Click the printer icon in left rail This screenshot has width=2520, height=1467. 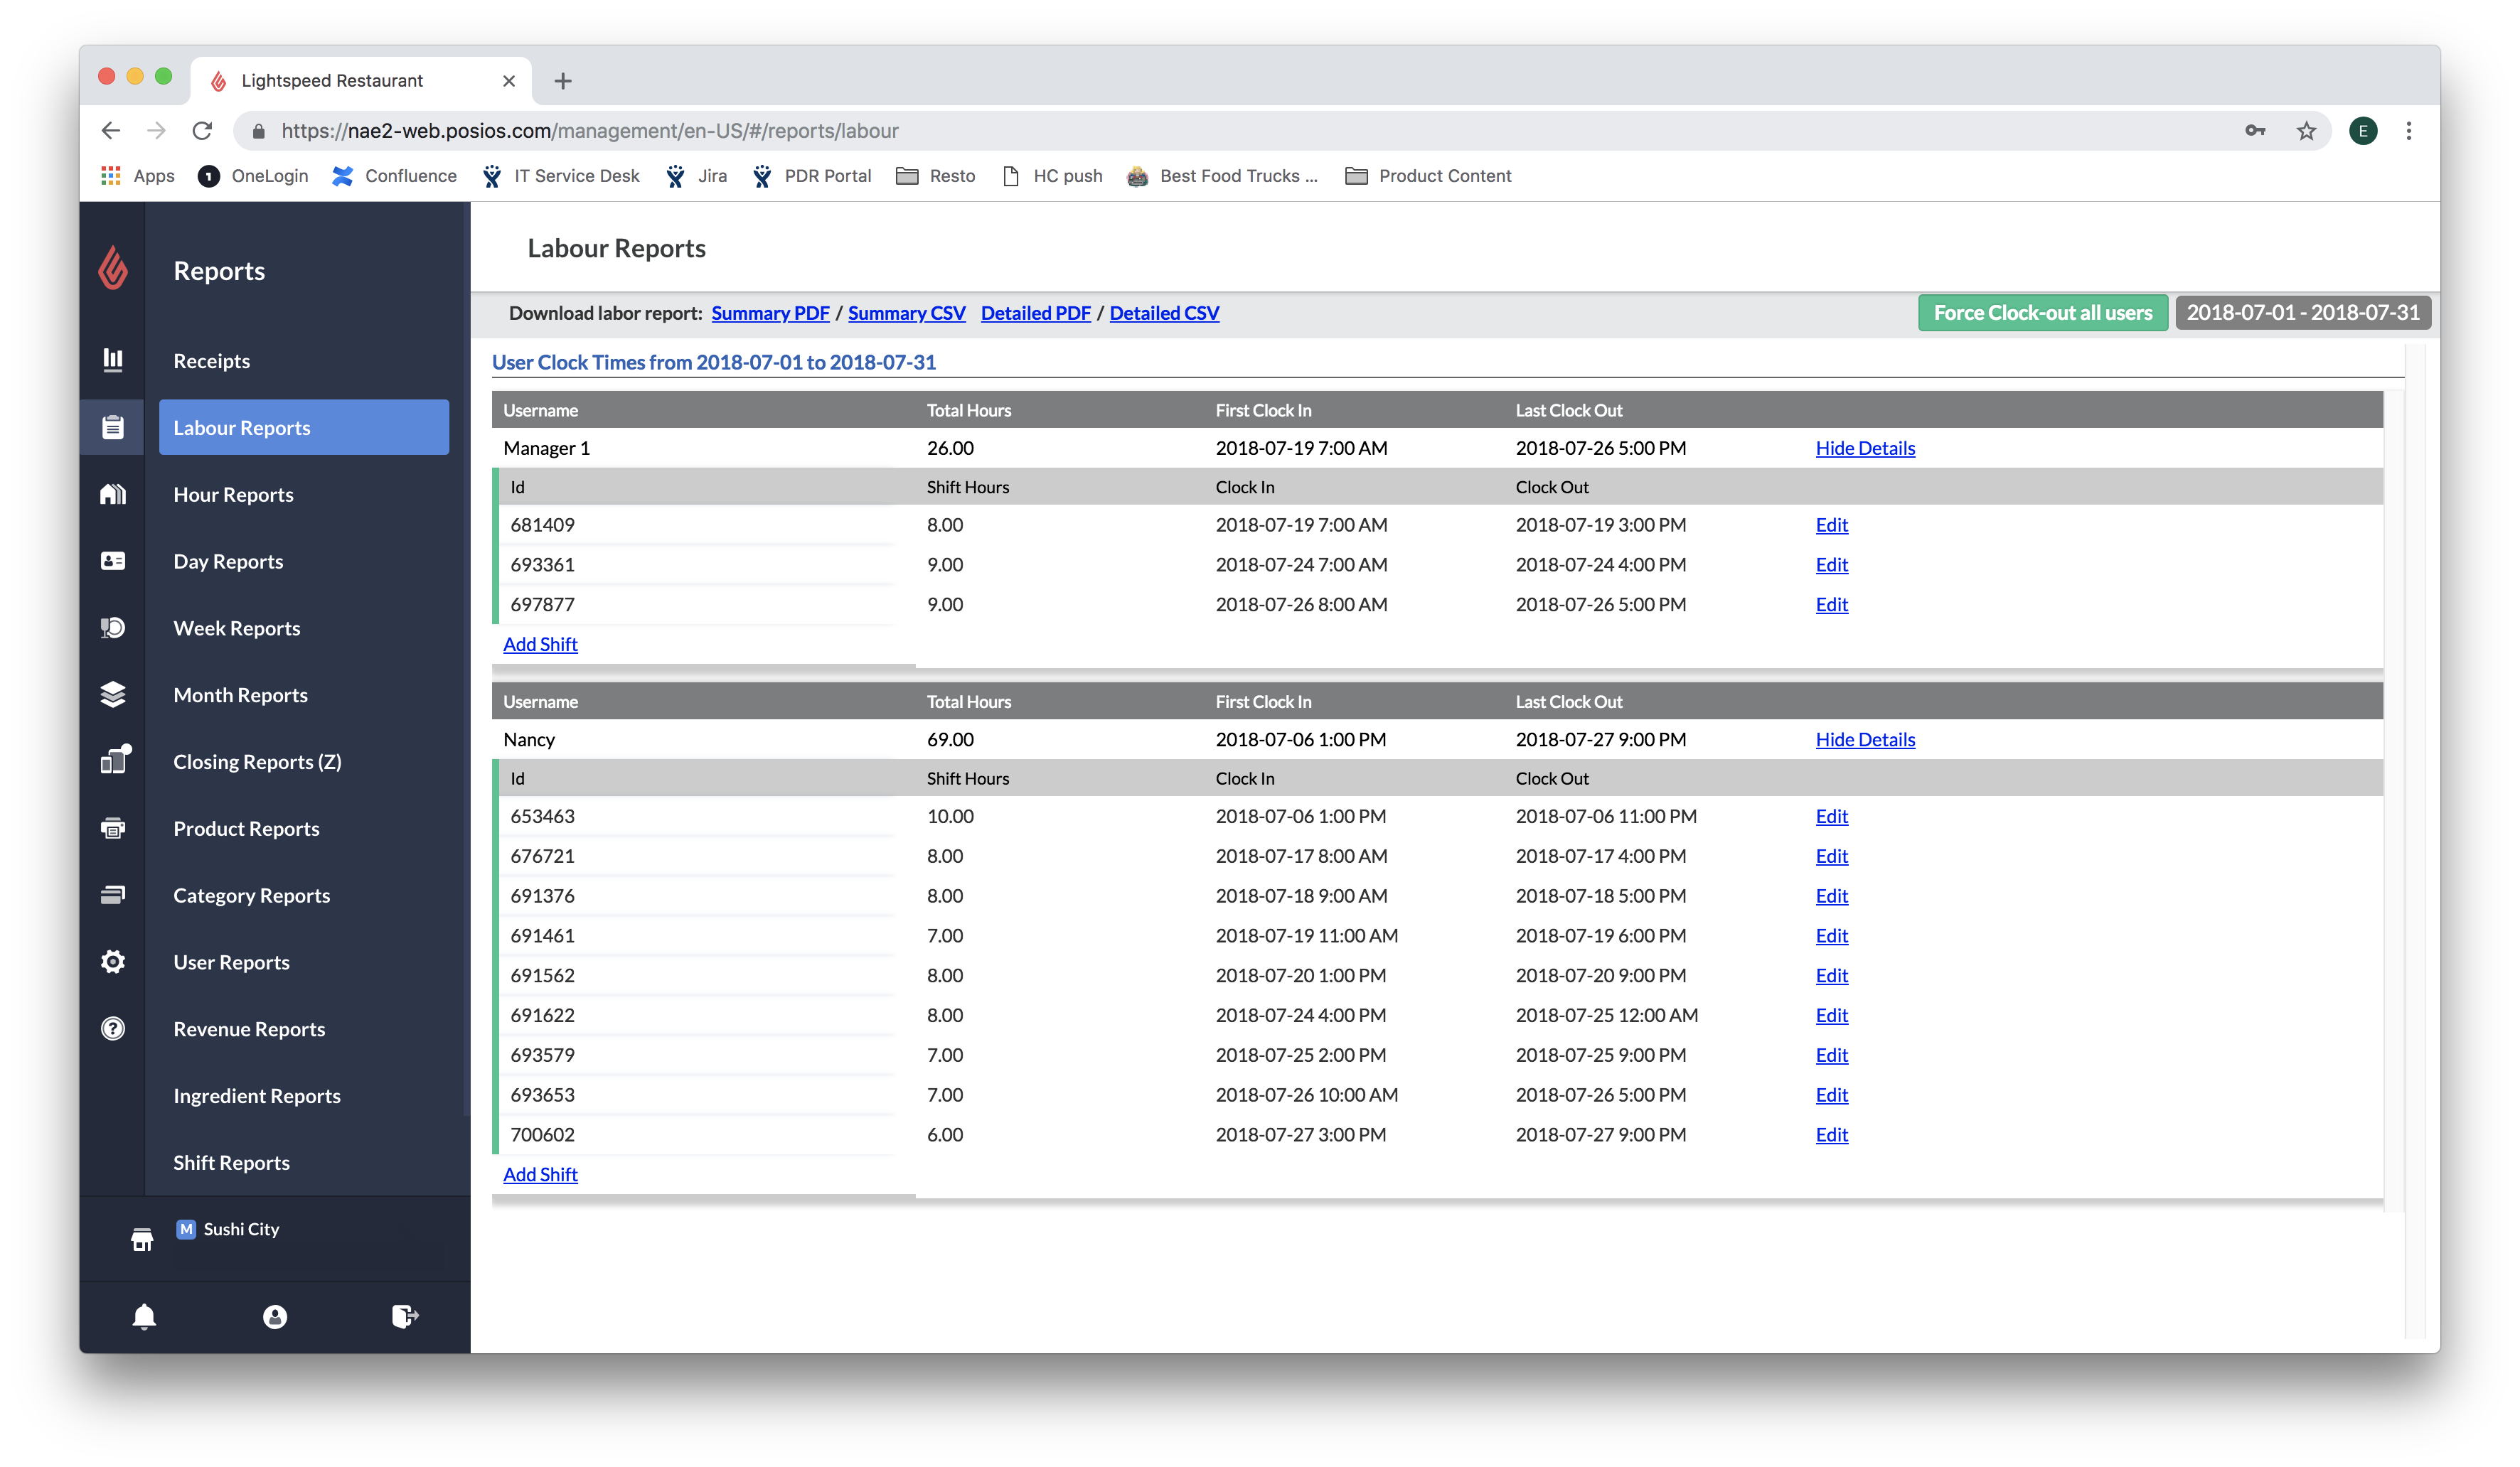tap(113, 829)
